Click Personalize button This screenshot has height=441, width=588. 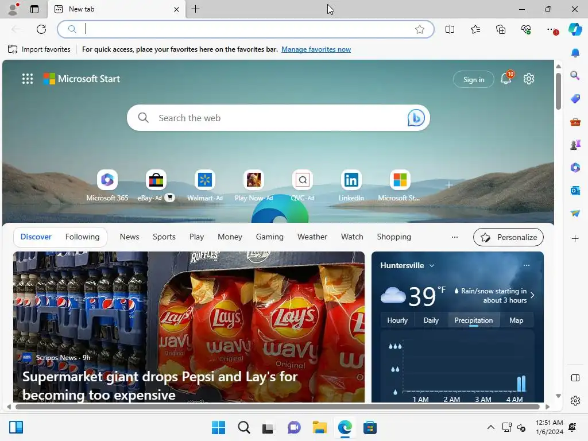click(x=508, y=237)
